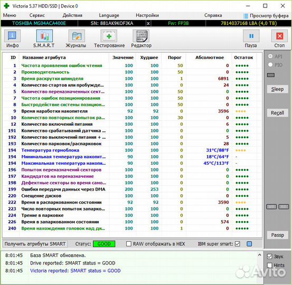Open Просмотр буфера buffer view
The width and height of the screenshot is (292, 285).
(266, 16)
